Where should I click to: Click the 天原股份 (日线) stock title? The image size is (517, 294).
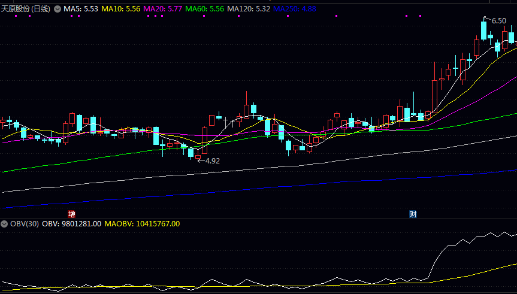(x=25, y=9)
